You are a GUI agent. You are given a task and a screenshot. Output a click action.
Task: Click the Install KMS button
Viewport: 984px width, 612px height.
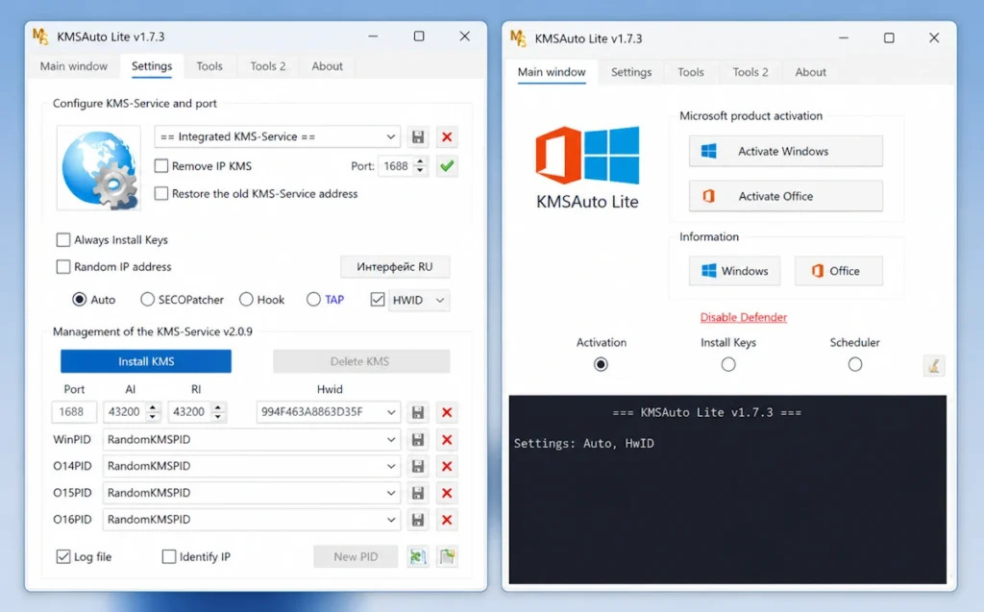(x=146, y=361)
